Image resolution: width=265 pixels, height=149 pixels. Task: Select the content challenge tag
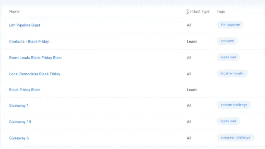tap(234, 105)
